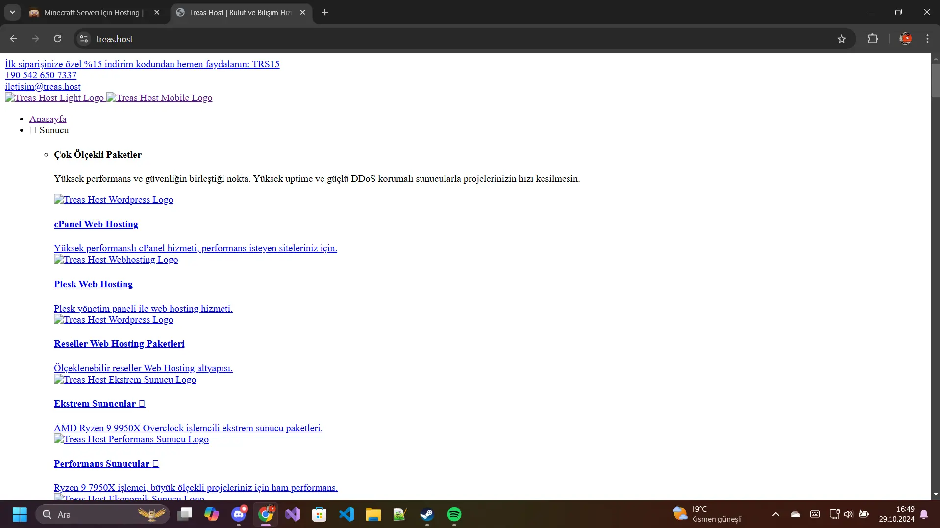Open site information icon in address bar

pyautogui.click(x=84, y=39)
